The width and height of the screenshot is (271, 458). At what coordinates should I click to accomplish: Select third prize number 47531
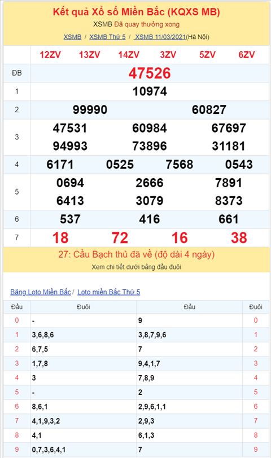click(x=70, y=128)
